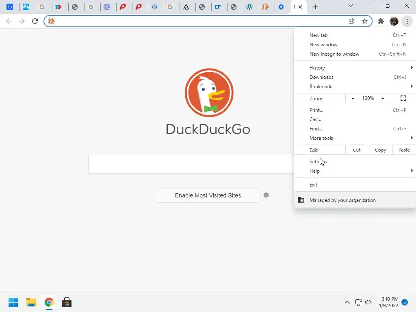Choose Exit from the menu

coord(355,185)
